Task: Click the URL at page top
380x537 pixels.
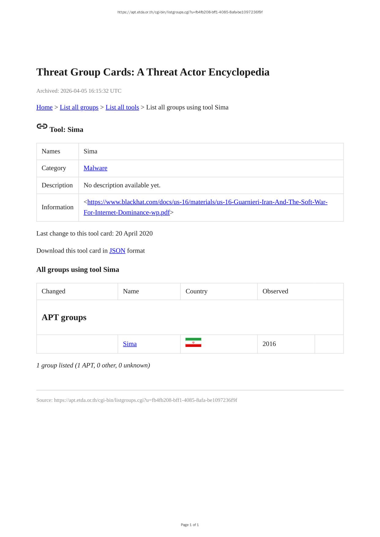Action: pos(190,12)
